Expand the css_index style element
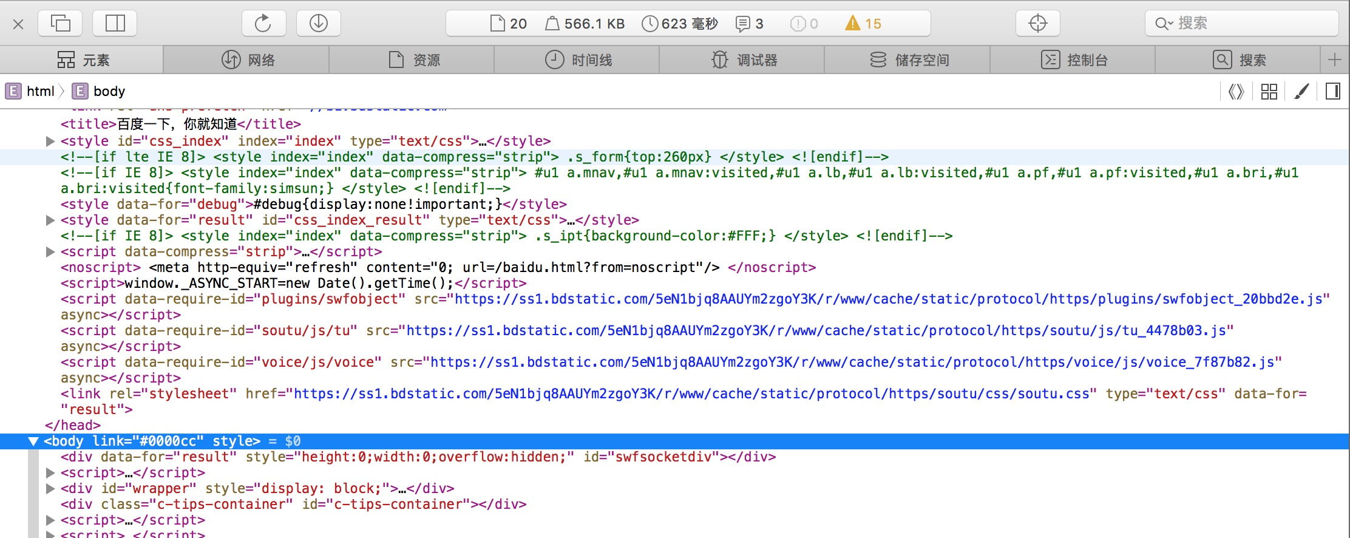The height and width of the screenshot is (538, 1350). 50,141
